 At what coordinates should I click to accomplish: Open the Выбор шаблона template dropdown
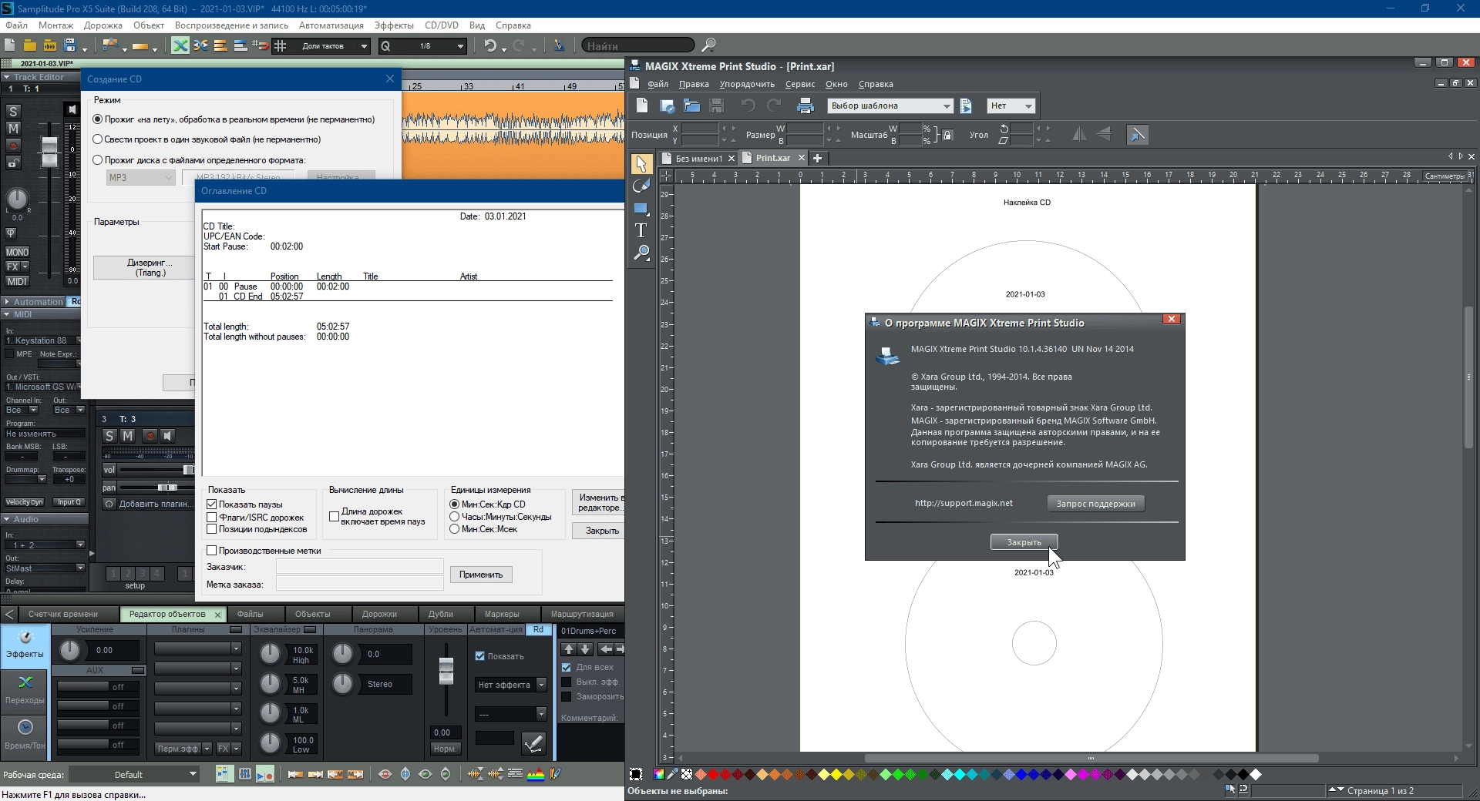(890, 106)
